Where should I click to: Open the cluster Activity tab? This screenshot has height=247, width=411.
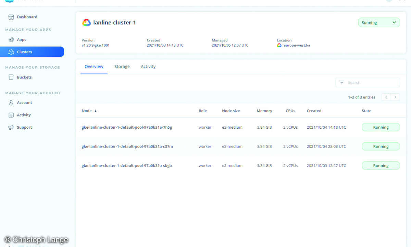[148, 67]
